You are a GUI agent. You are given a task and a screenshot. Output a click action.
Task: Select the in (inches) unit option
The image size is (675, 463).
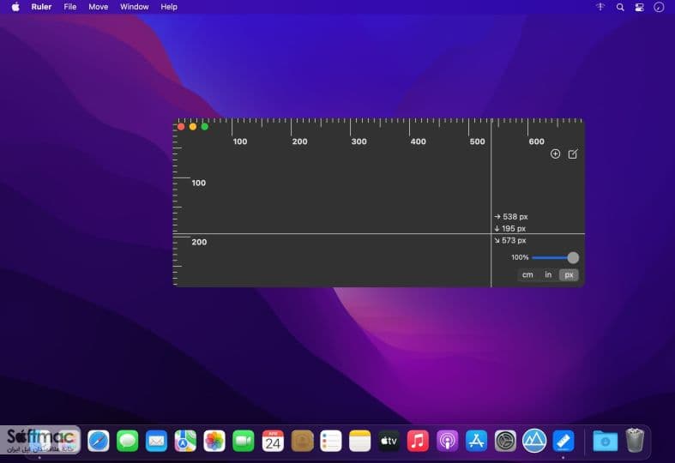[548, 274]
